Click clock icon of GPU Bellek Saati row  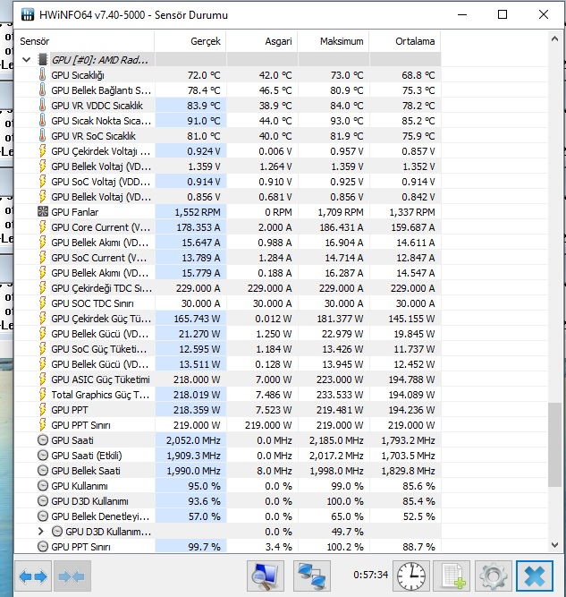pos(43,471)
